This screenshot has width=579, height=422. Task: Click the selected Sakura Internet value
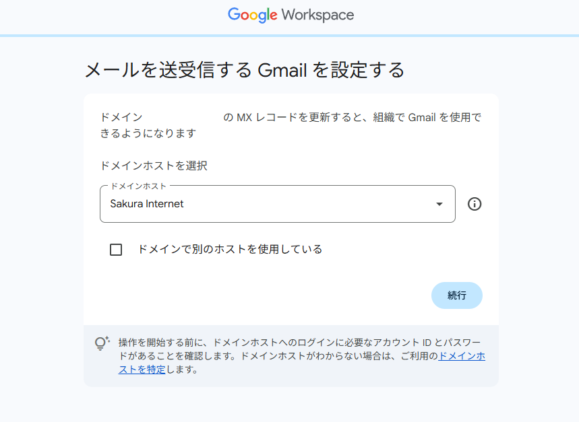point(147,204)
